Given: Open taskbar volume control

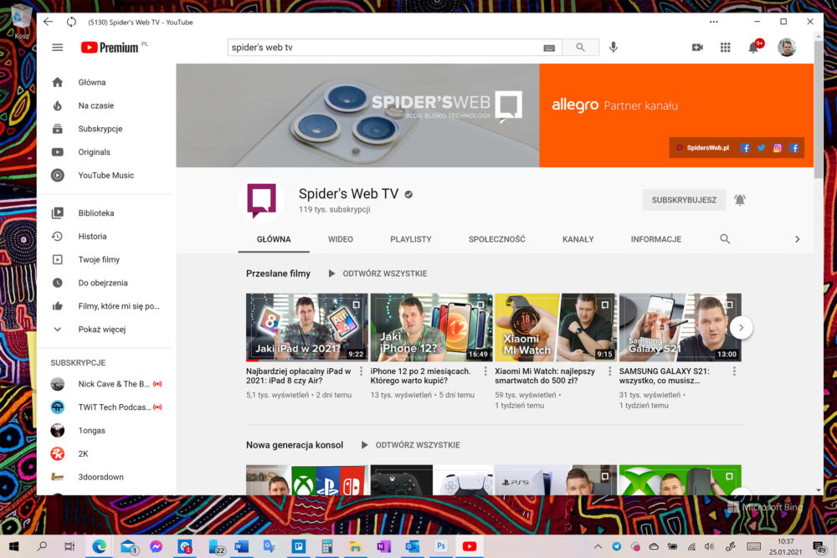Looking at the screenshot, I should pyautogui.click(x=709, y=547).
